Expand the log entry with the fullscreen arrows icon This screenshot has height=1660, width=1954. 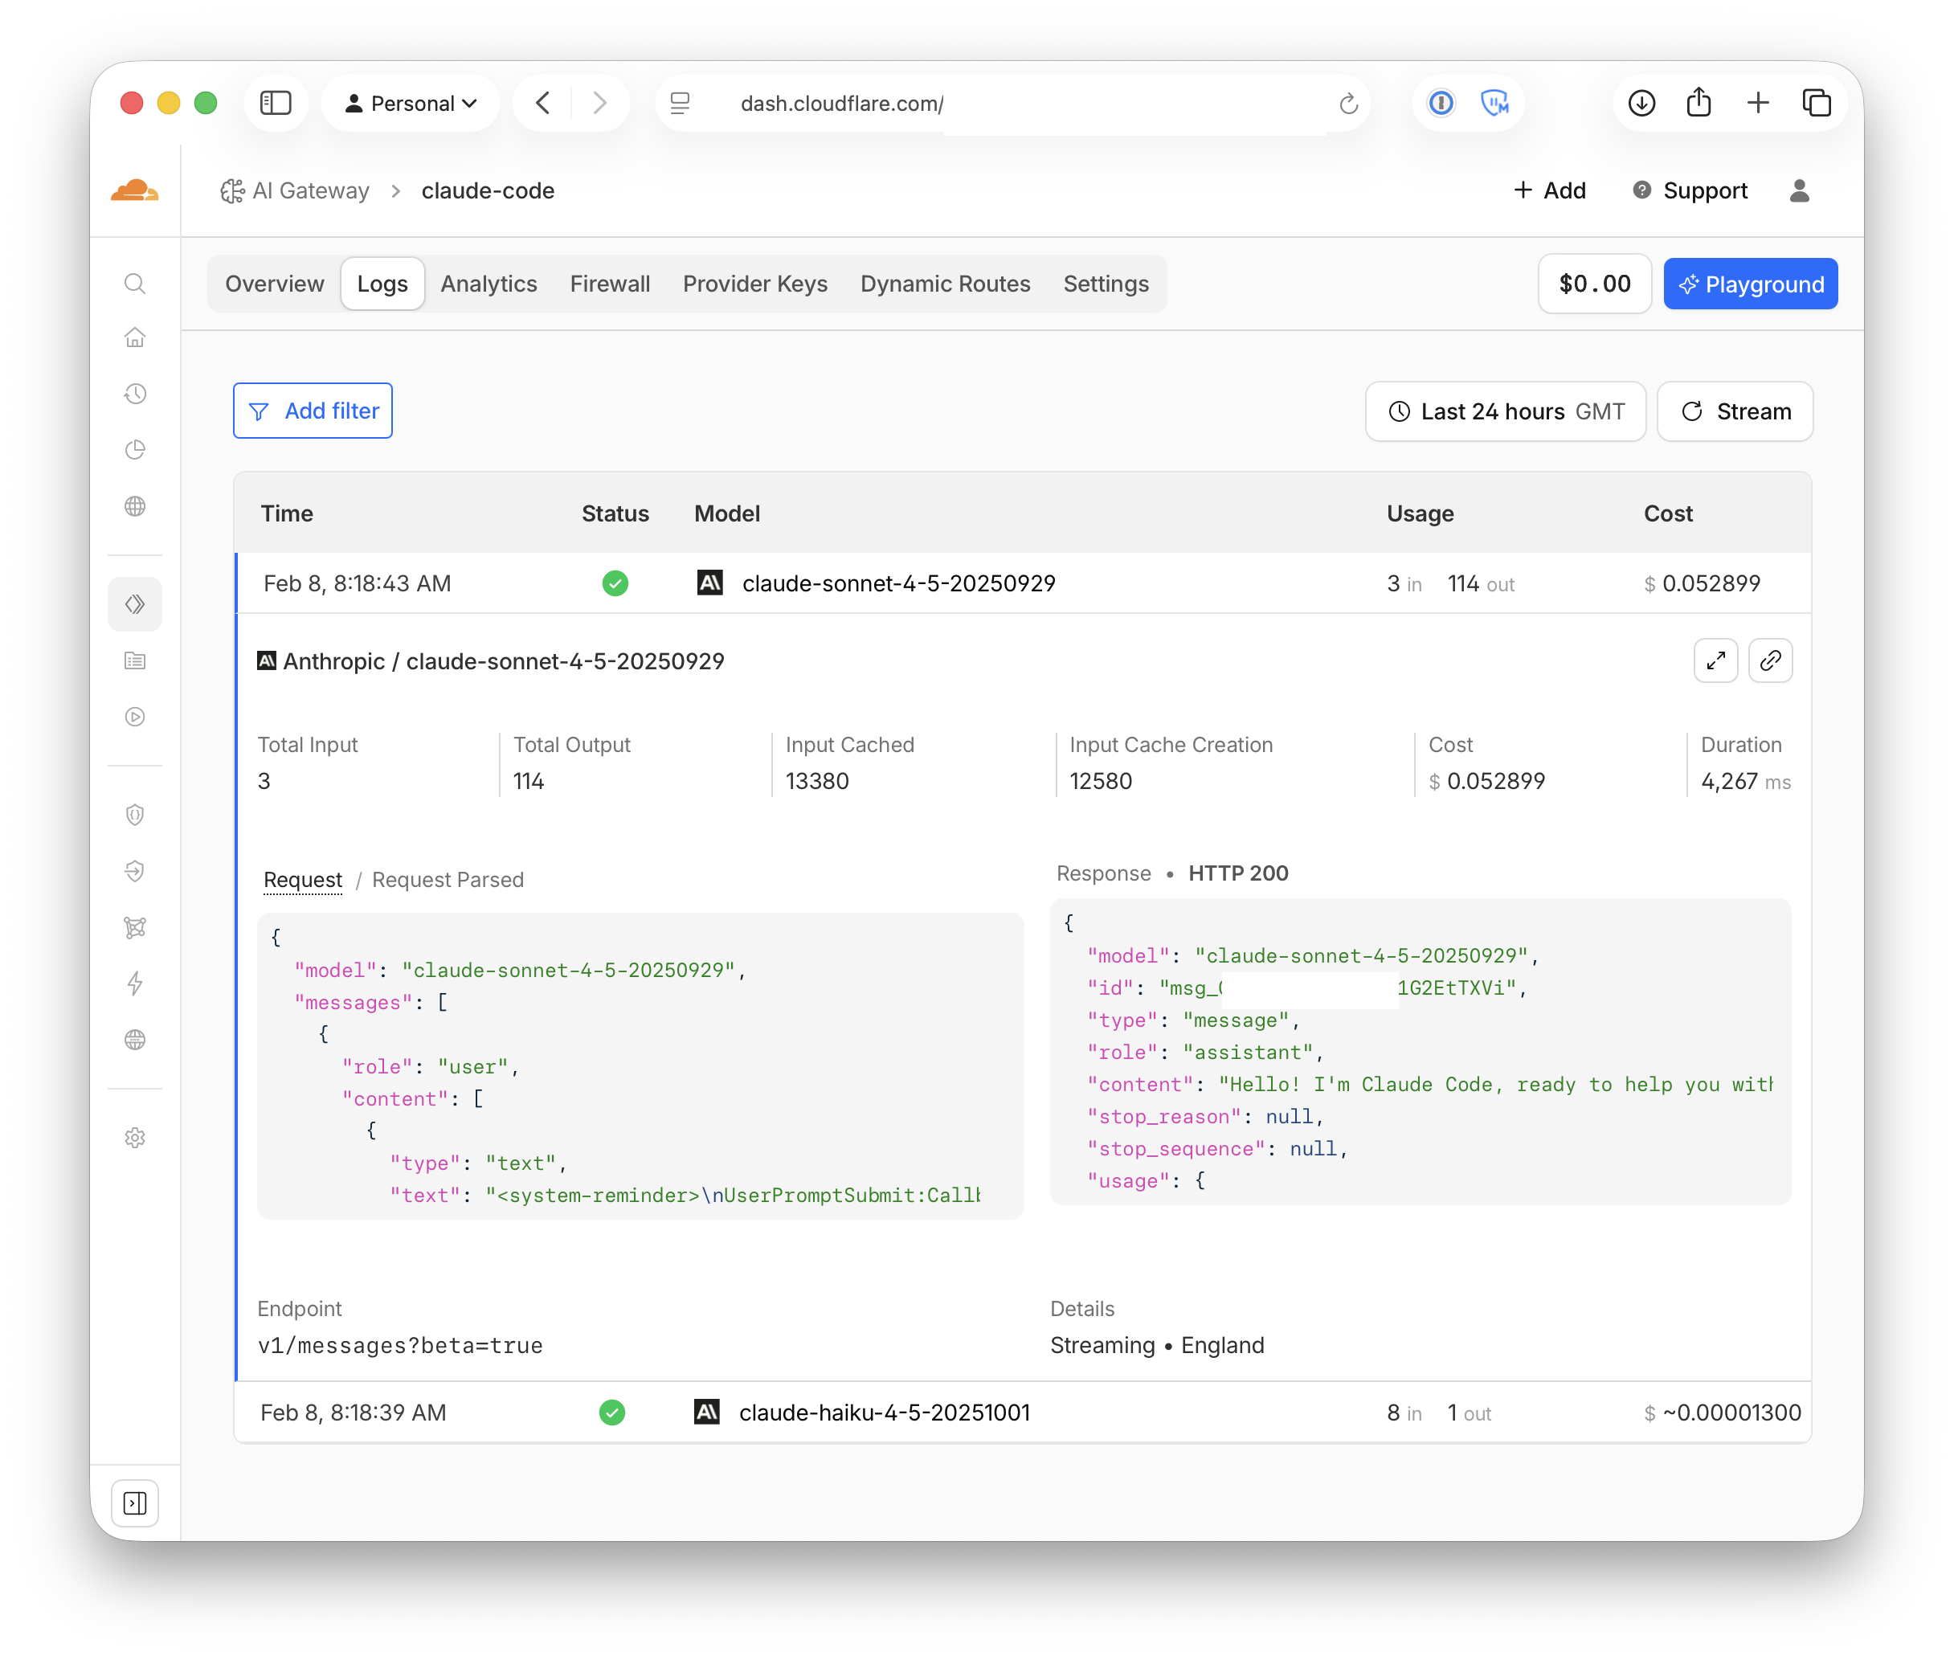[1715, 660]
